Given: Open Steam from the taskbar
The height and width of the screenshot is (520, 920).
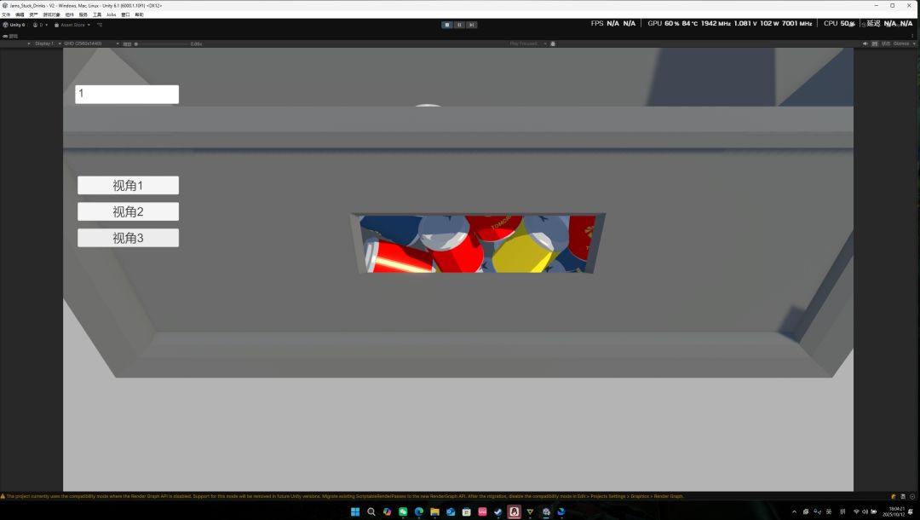Looking at the screenshot, I should (x=498, y=511).
